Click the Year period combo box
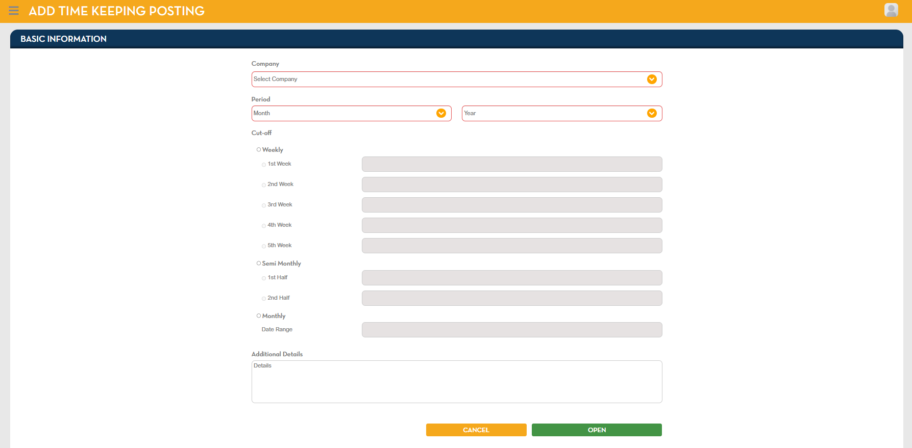Viewport: 912px width, 448px height. click(562, 113)
